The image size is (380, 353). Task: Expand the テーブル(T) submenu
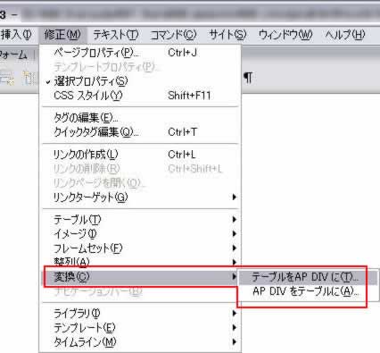[140, 220]
